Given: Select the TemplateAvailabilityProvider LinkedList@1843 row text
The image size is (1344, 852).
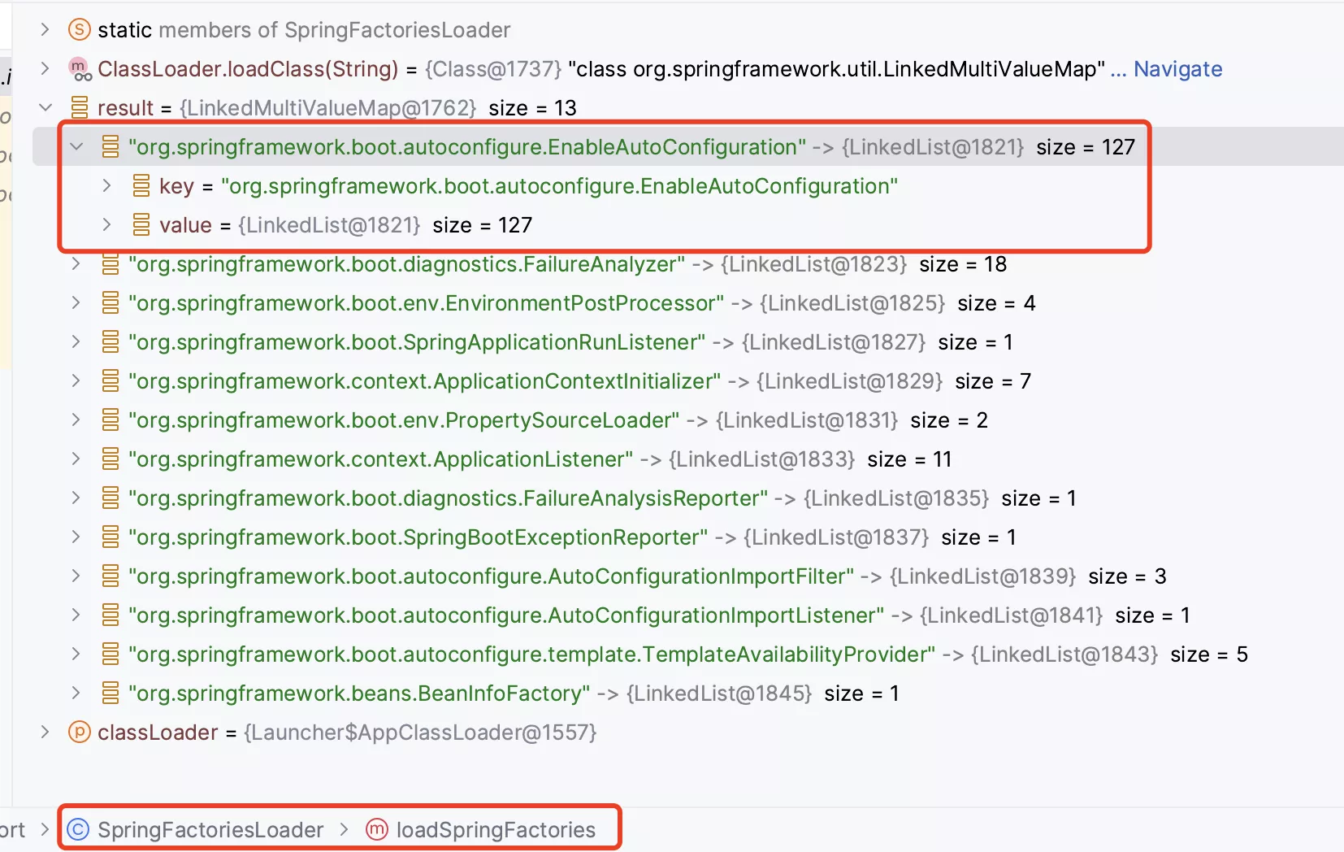Looking at the screenshot, I should tap(688, 654).
